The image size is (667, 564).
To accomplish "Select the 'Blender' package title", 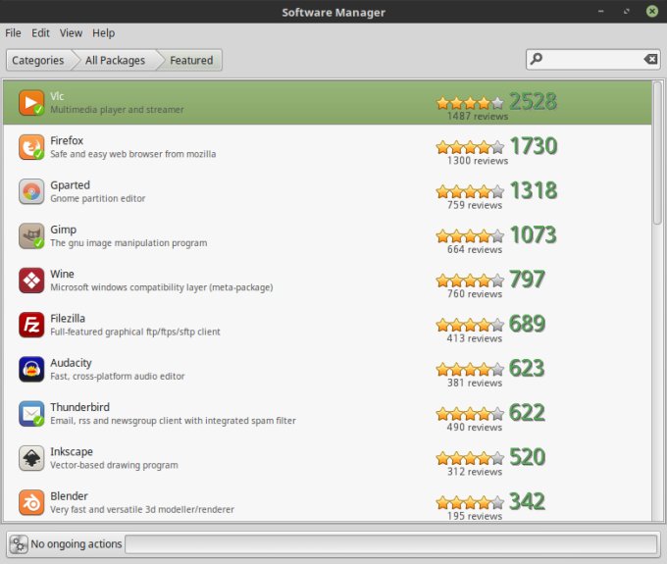I will point(69,496).
